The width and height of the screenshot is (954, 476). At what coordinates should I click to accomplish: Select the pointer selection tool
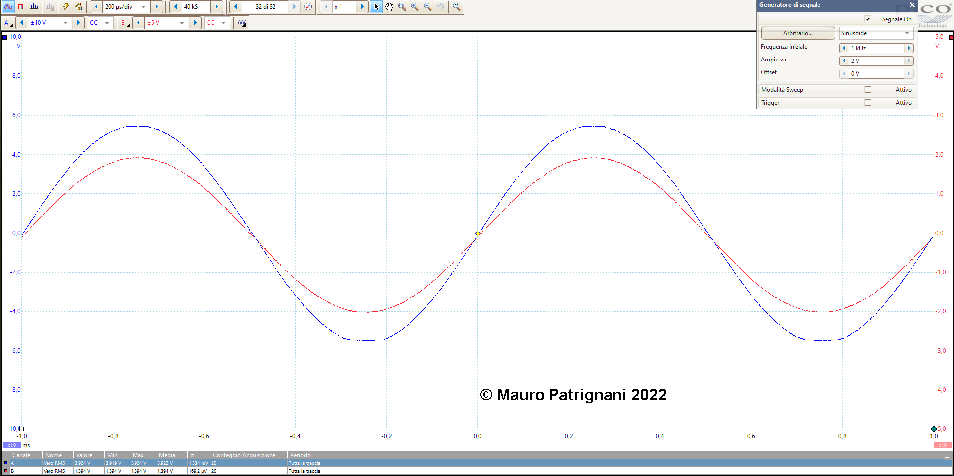point(376,7)
